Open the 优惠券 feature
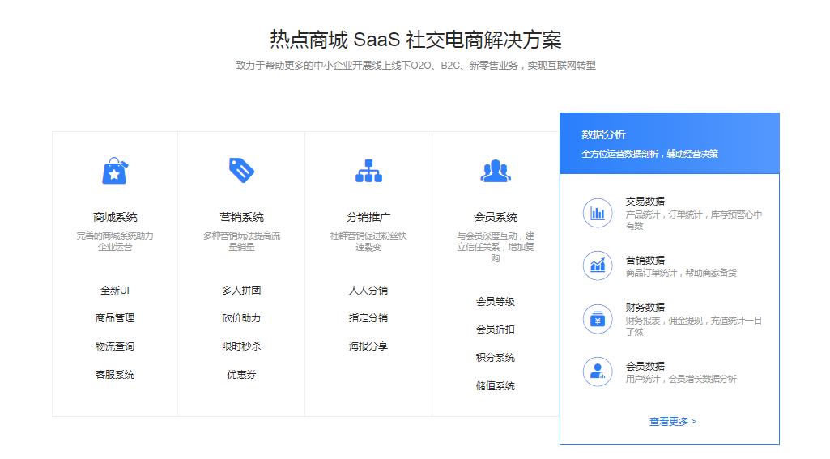This screenshot has width=830, height=459. tap(241, 375)
